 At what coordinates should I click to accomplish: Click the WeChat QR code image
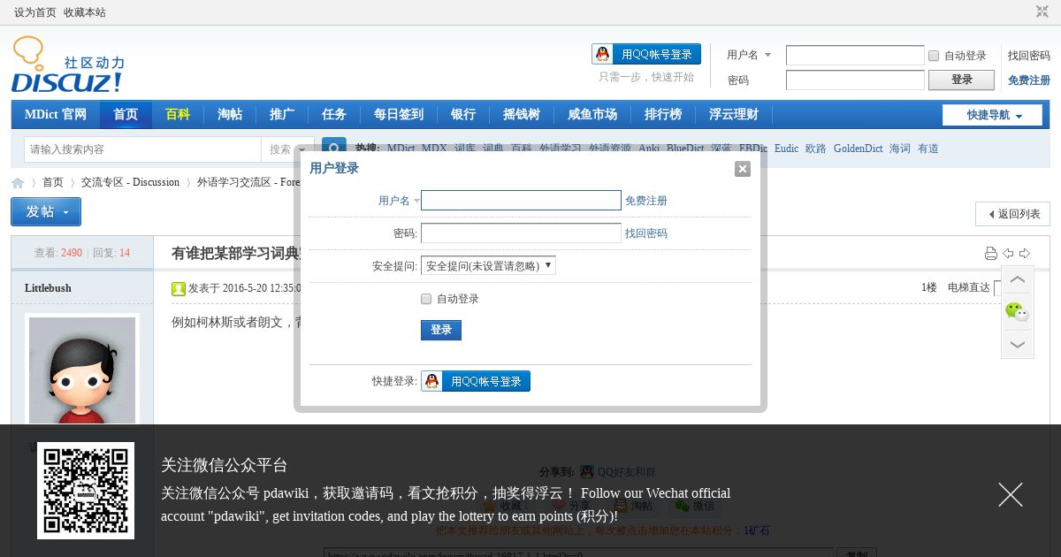[x=86, y=491]
